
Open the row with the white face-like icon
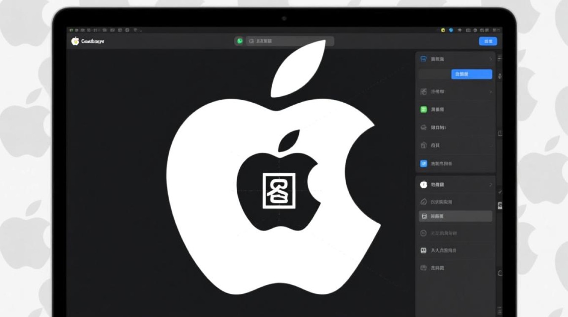(456, 251)
